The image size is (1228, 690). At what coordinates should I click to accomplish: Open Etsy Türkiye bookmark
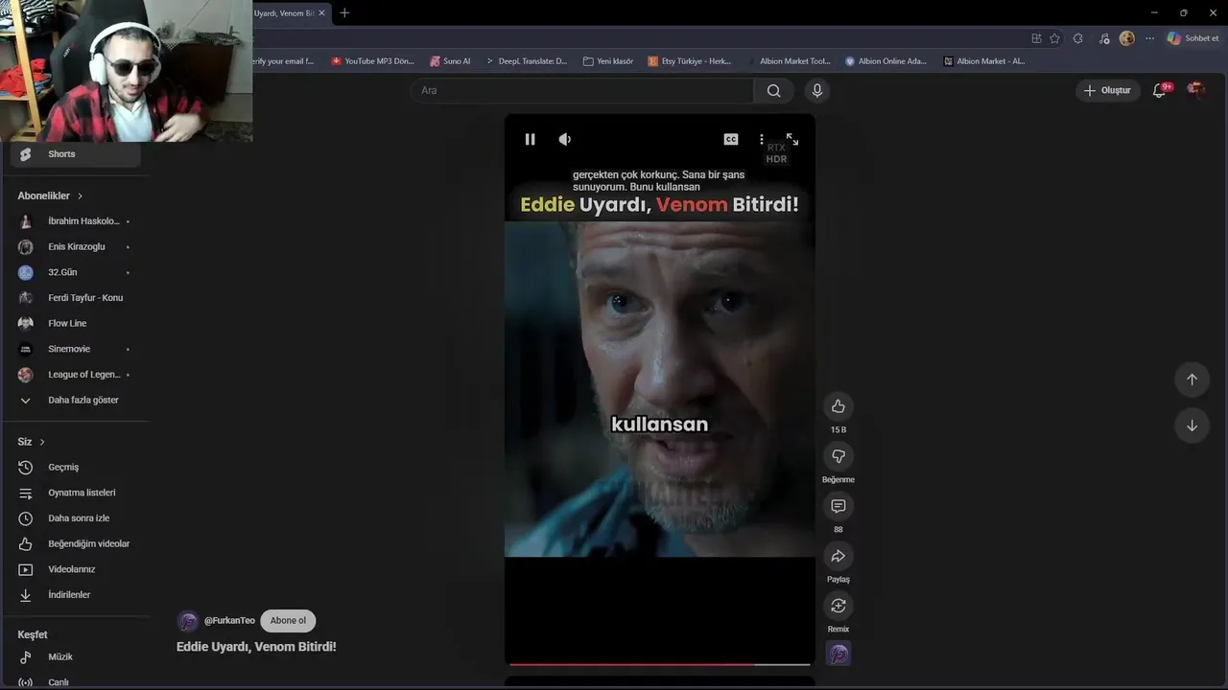coord(690,61)
